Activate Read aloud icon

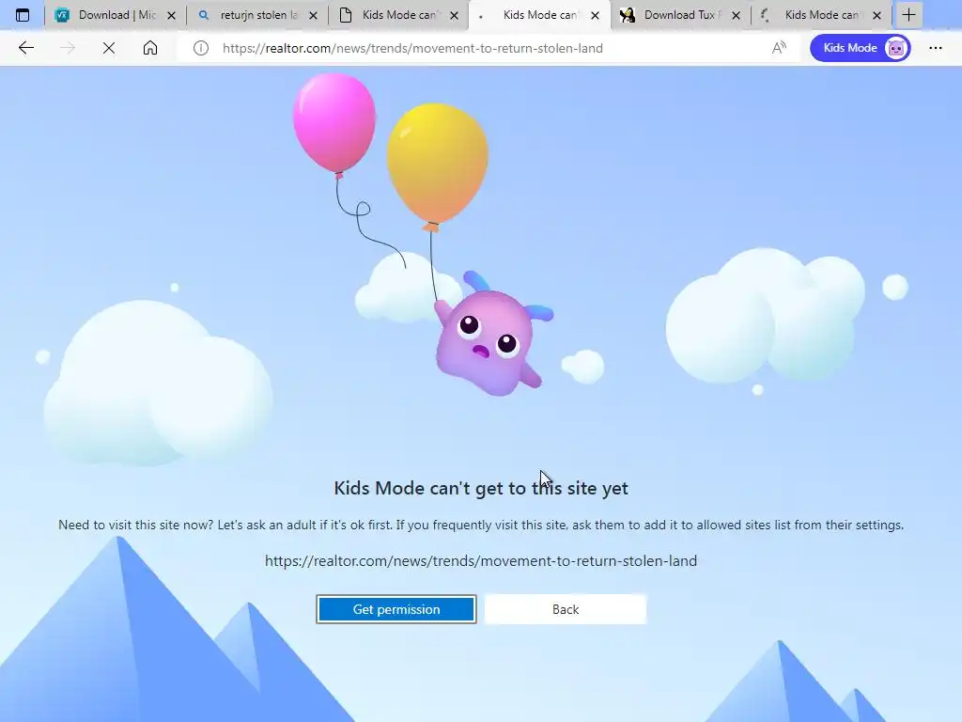779,48
